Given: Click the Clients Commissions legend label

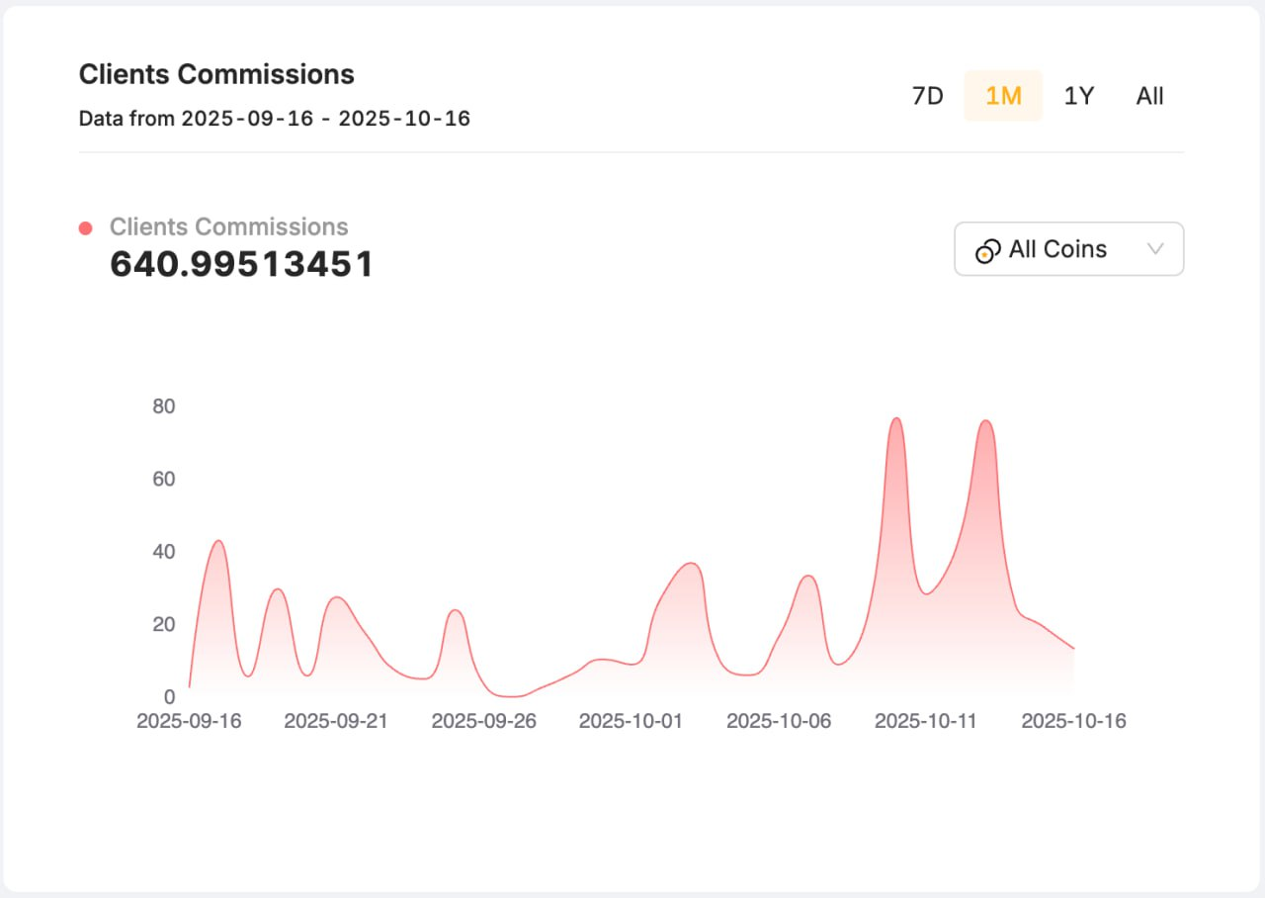Looking at the screenshot, I should pos(228,227).
